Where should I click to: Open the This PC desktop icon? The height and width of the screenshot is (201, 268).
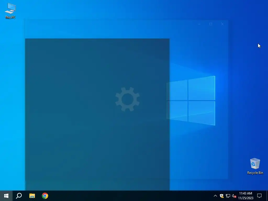[10, 11]
